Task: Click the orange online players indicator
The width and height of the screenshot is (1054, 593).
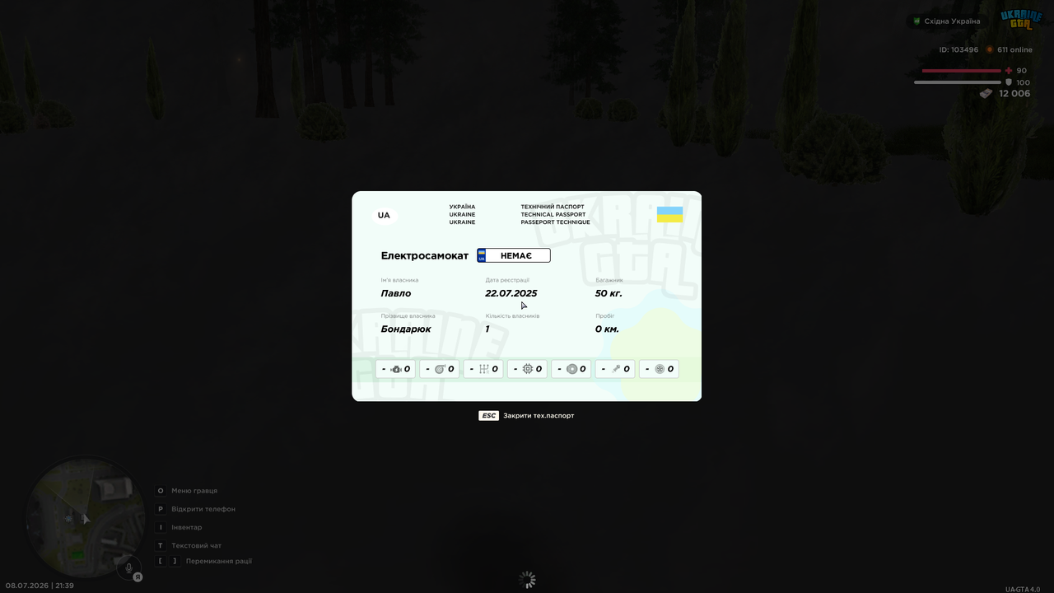Action: tap(990, 49)
